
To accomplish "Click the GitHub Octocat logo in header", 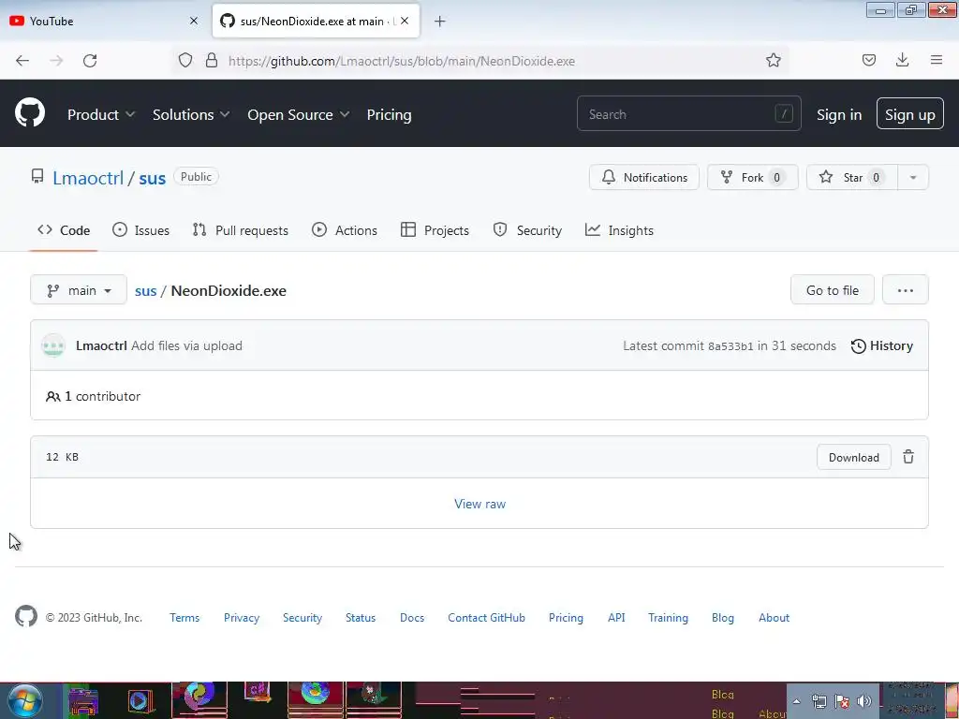I will [x=29, y=113].
